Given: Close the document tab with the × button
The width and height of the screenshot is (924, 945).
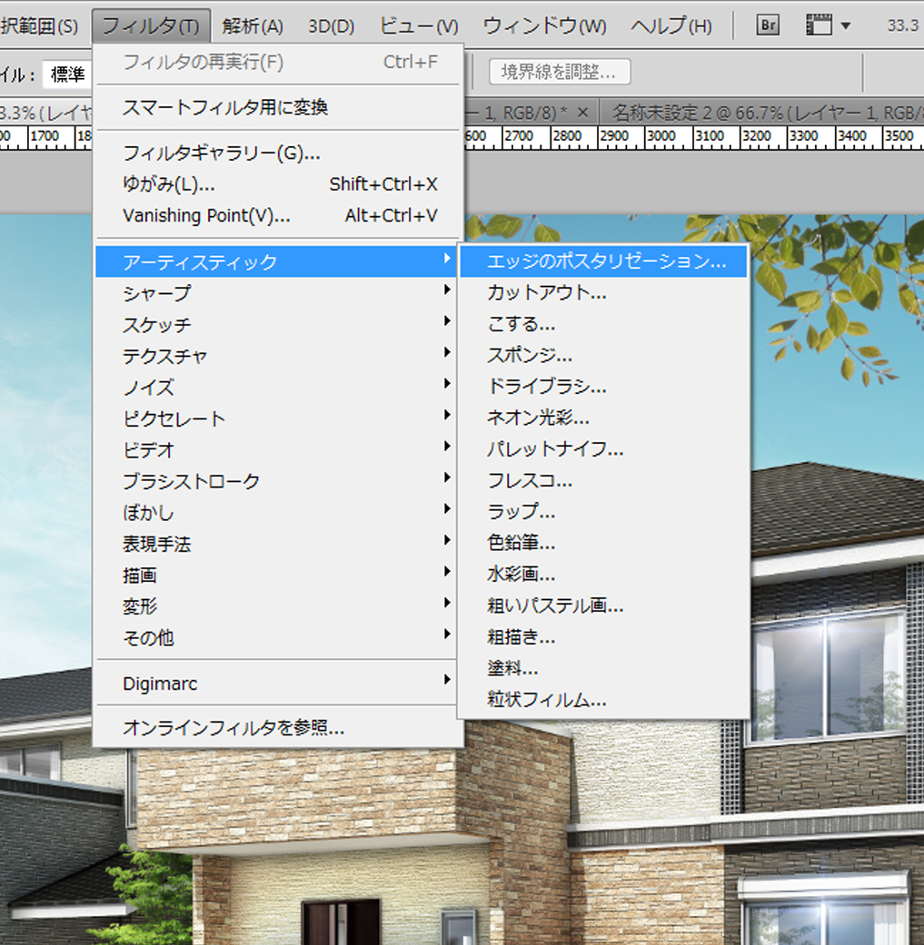Looking at the screenshot, I should coord(583,113).
